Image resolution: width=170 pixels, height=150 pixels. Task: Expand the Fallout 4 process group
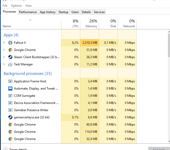coord(4,43)
